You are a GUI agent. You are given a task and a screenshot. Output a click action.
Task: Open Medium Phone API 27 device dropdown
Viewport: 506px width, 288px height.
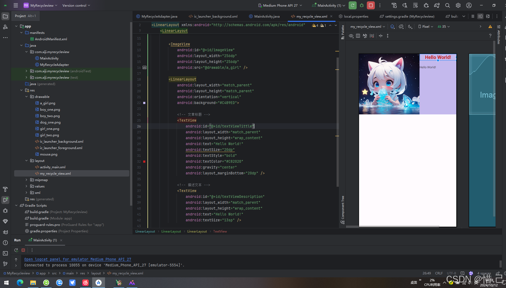[280, 5]
